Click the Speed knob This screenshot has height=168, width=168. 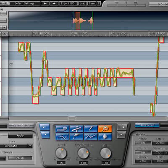[61, 153]
